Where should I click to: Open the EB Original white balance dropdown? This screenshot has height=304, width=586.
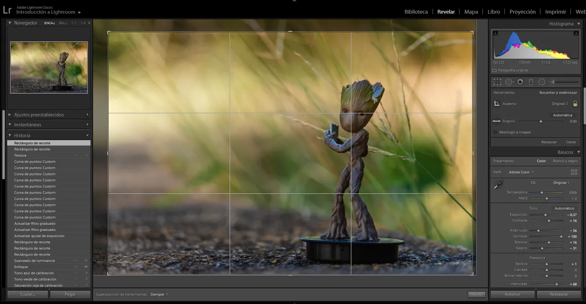pyautogui.click(x=562, y=182)
